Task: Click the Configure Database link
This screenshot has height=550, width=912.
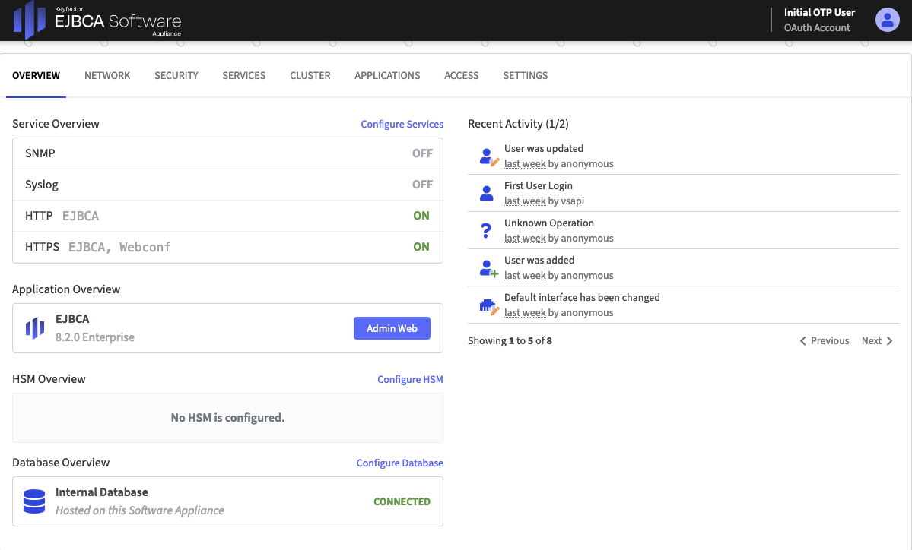Action: click(399, 463)
